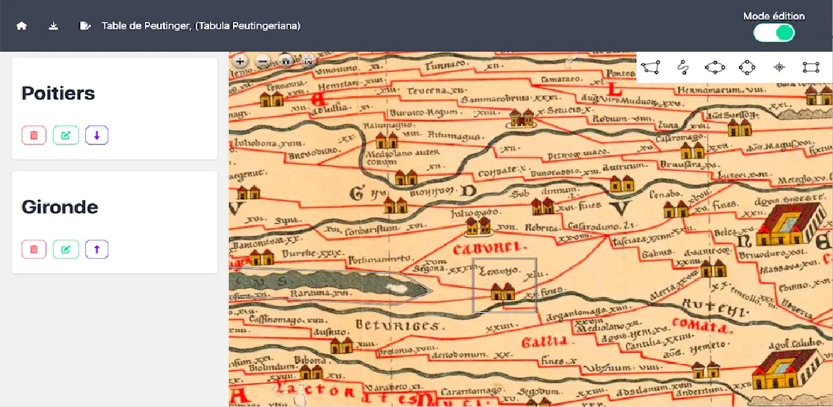This screenshot has height=407, width=833.
Task: Go to the home page icon
Action: [22, 26]
